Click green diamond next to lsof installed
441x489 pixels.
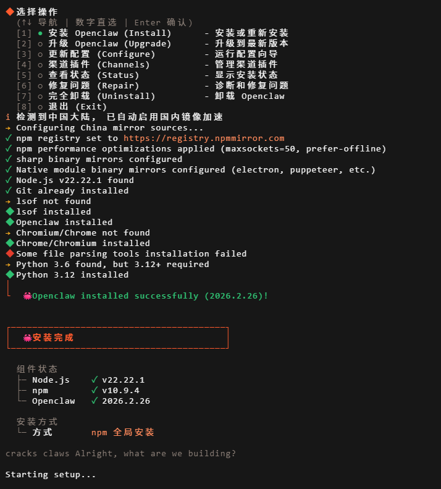point(10,211)
